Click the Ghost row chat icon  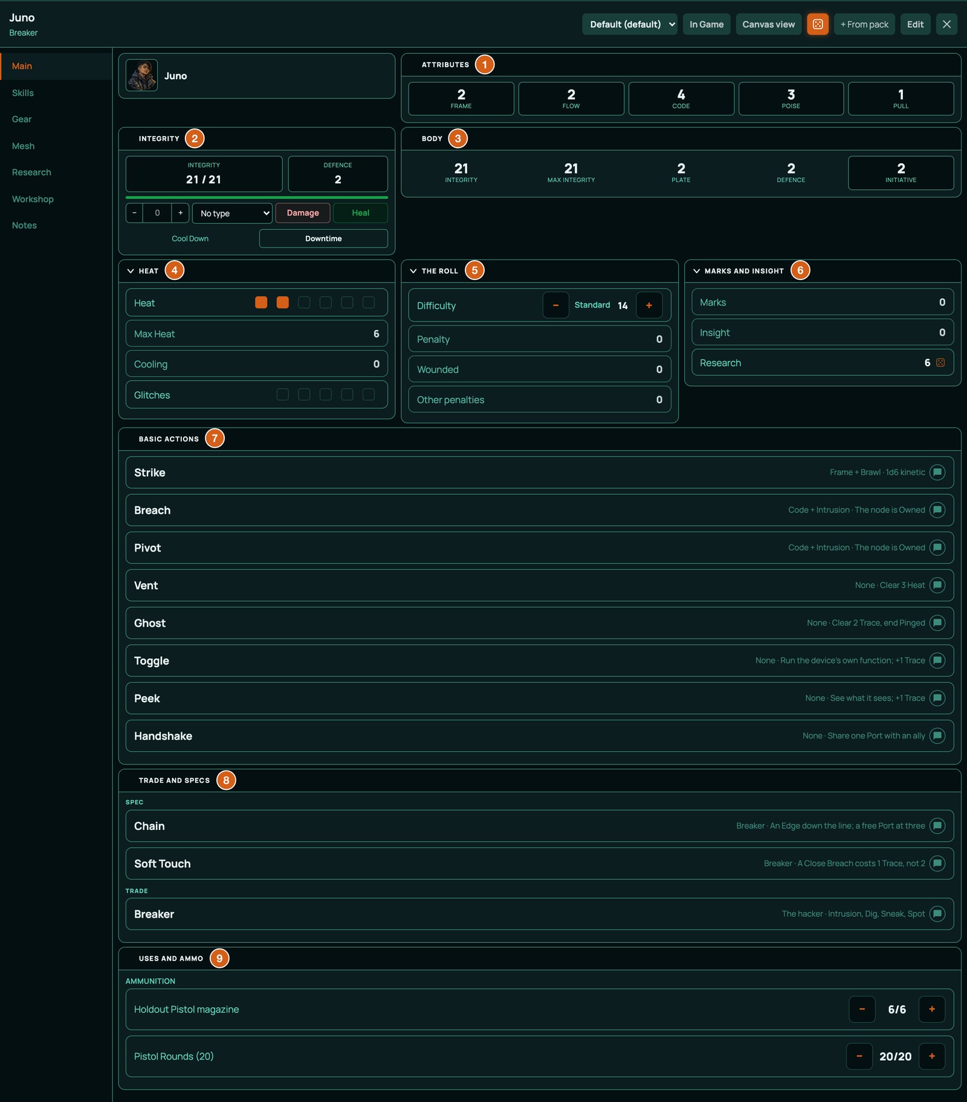(937, 623)
